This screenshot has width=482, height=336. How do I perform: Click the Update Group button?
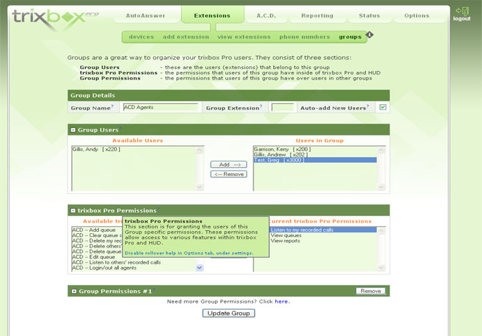[229, 313]
